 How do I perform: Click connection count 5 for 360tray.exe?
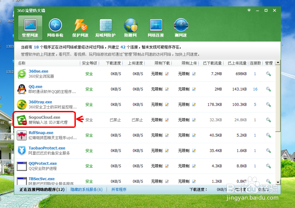pos(255,105)
